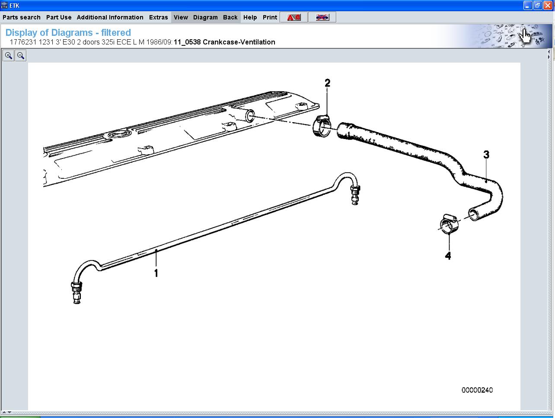Open the View menu

click(181, 17)
